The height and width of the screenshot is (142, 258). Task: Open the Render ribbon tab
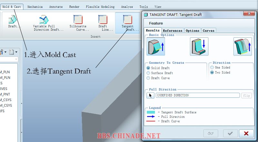coord(74,7)
